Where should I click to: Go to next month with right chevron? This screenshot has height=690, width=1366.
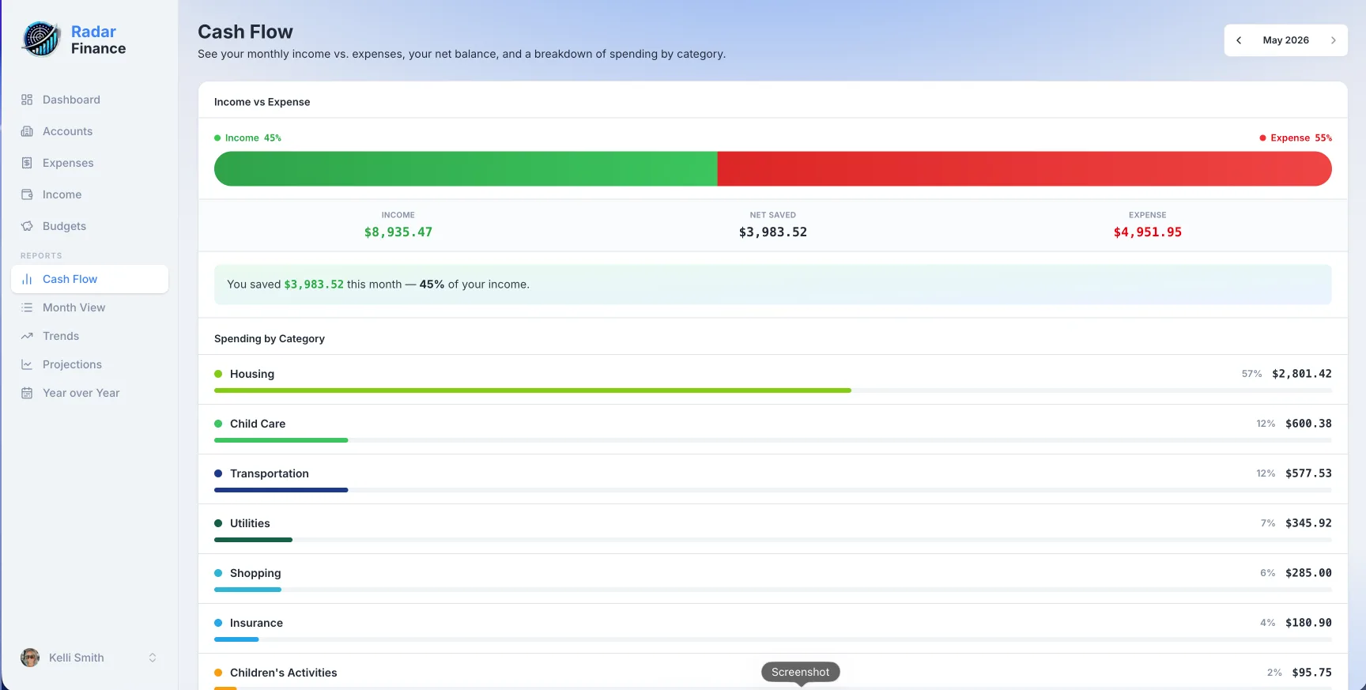[x=1333, y=40]
